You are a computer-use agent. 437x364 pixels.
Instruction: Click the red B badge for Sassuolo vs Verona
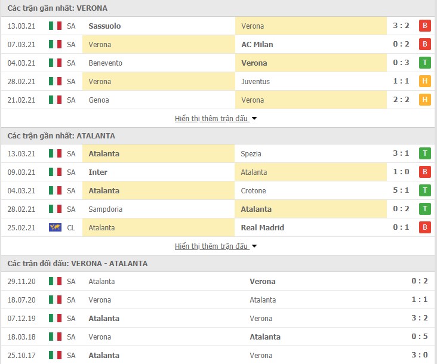tap(424, 26)
